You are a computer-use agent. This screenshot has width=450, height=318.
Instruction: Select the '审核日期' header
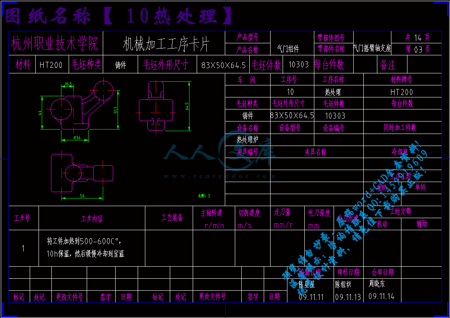pyautogui.click(x=348, y=272)
